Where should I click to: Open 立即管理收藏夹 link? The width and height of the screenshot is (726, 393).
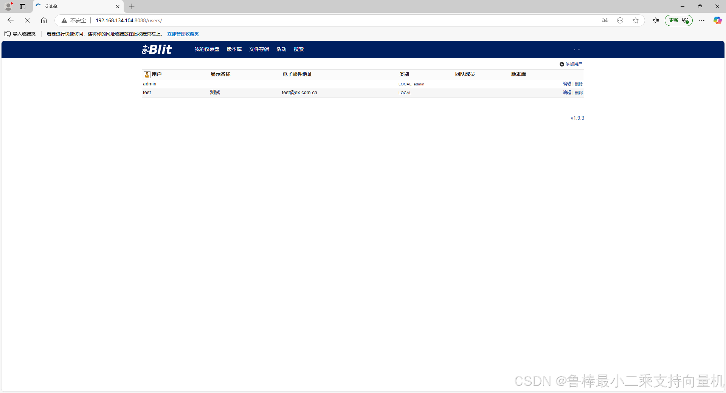coord(183,34)
